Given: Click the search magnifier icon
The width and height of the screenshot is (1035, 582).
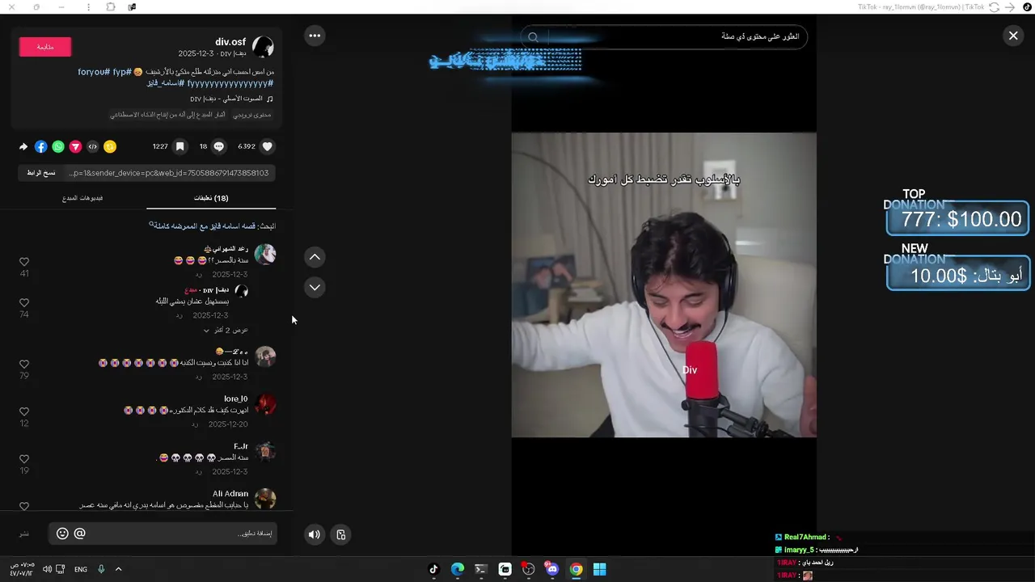Looking at the screenshot, I should (533, 36).
